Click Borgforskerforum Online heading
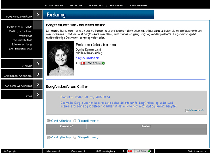The height and width of the screenshot is (154, 211). (67, 86)
